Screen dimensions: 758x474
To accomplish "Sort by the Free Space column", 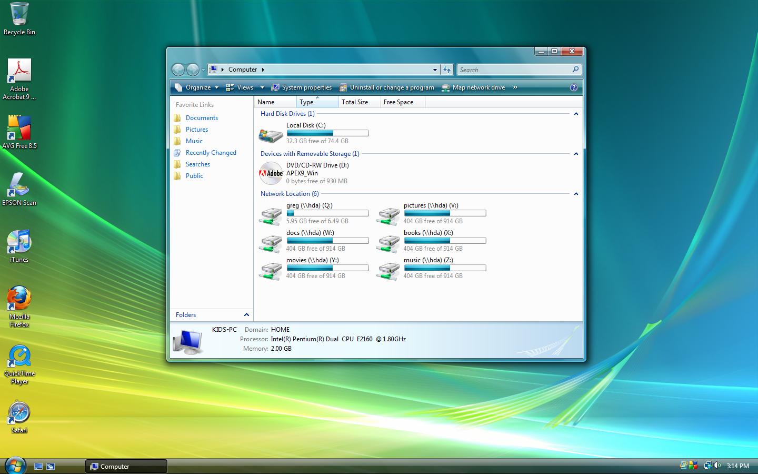I will [x=402, y=102].
